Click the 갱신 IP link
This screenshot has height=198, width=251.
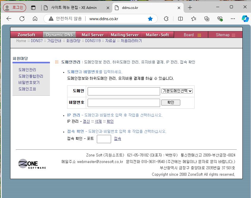pos(86,121)
